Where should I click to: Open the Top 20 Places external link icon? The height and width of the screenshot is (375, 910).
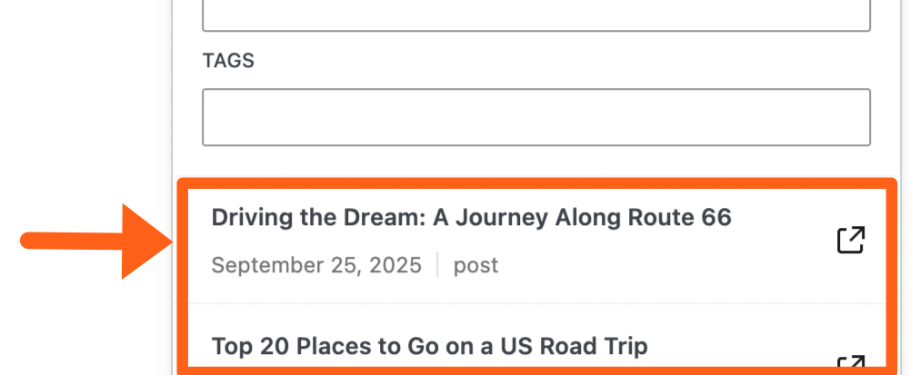click(850, 365)
